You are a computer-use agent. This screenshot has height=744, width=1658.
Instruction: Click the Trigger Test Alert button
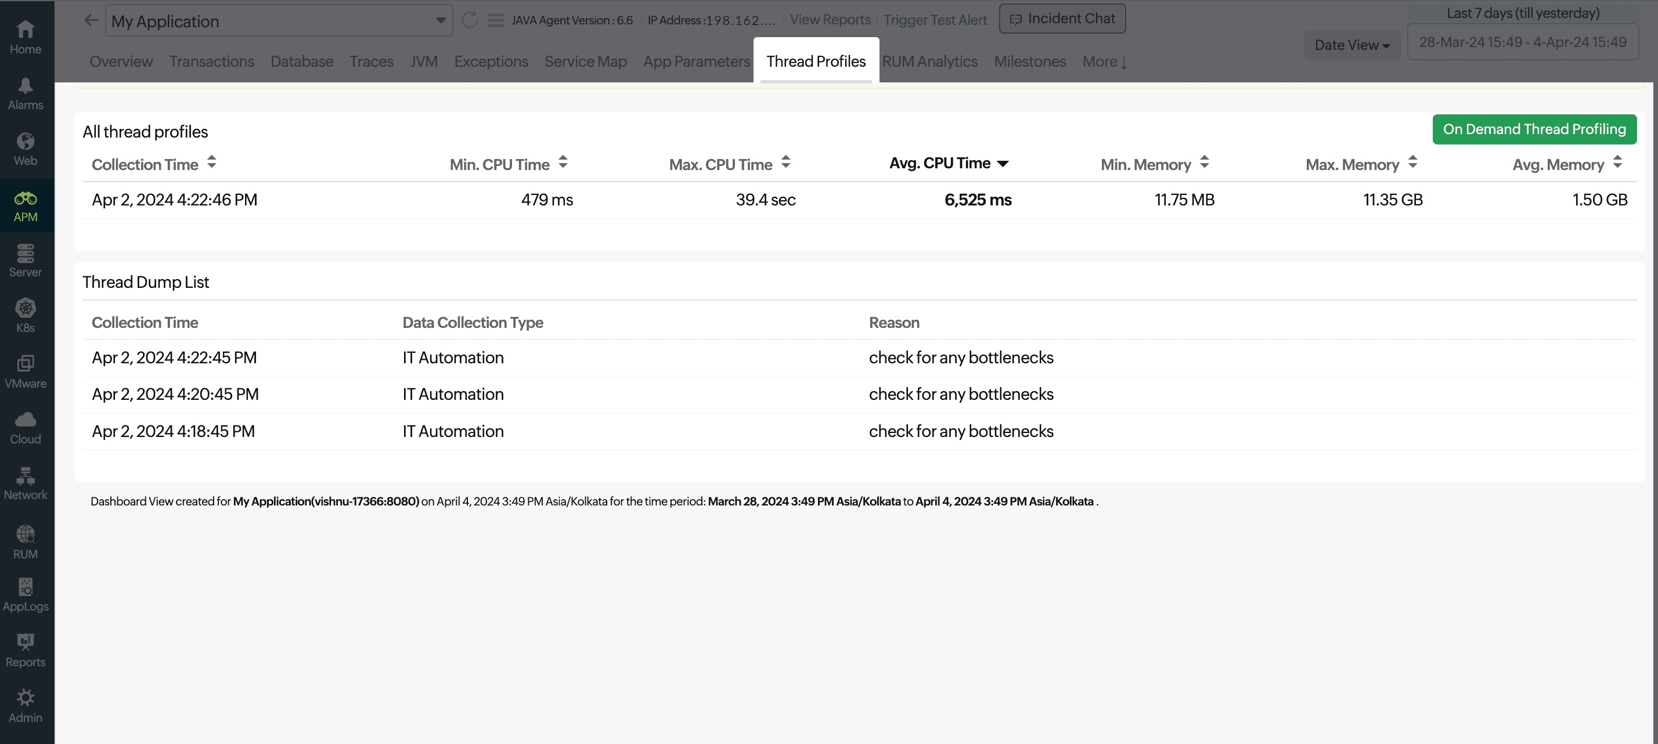click(x=935, y=18)
